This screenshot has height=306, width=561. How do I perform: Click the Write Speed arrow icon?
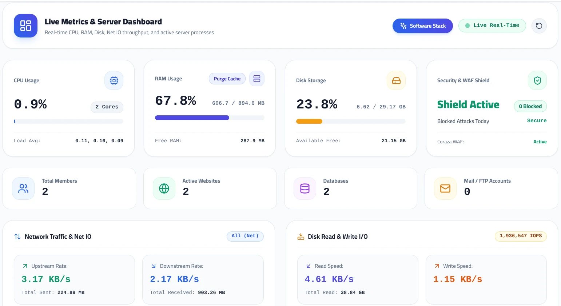(x=437, y=266)
